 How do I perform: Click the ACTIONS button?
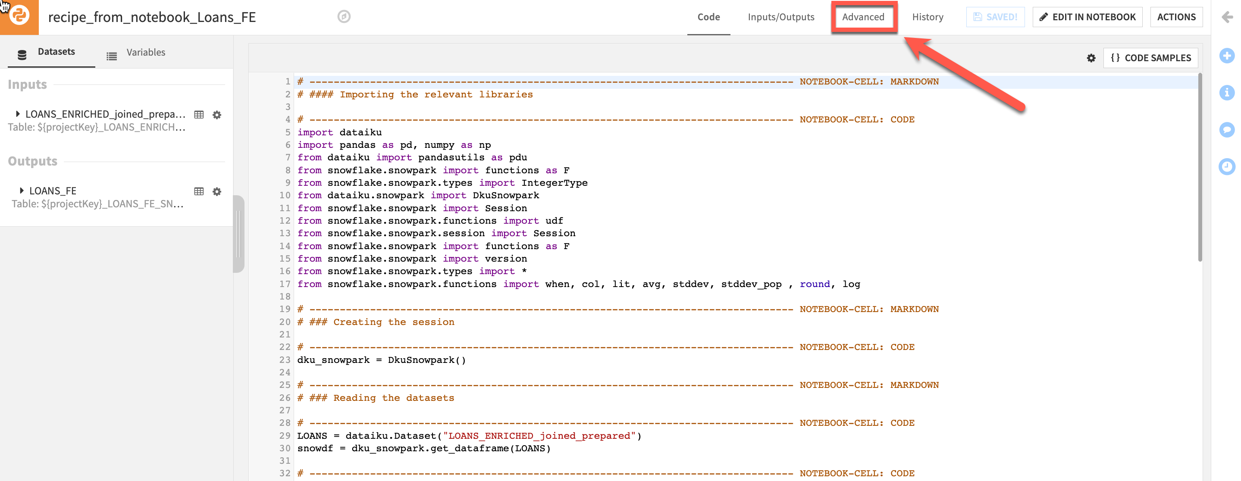tap(1176, 17)
